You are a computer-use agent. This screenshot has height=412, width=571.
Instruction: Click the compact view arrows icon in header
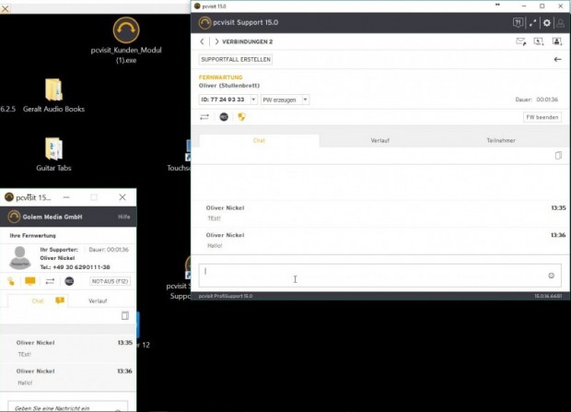click(532, 23)
